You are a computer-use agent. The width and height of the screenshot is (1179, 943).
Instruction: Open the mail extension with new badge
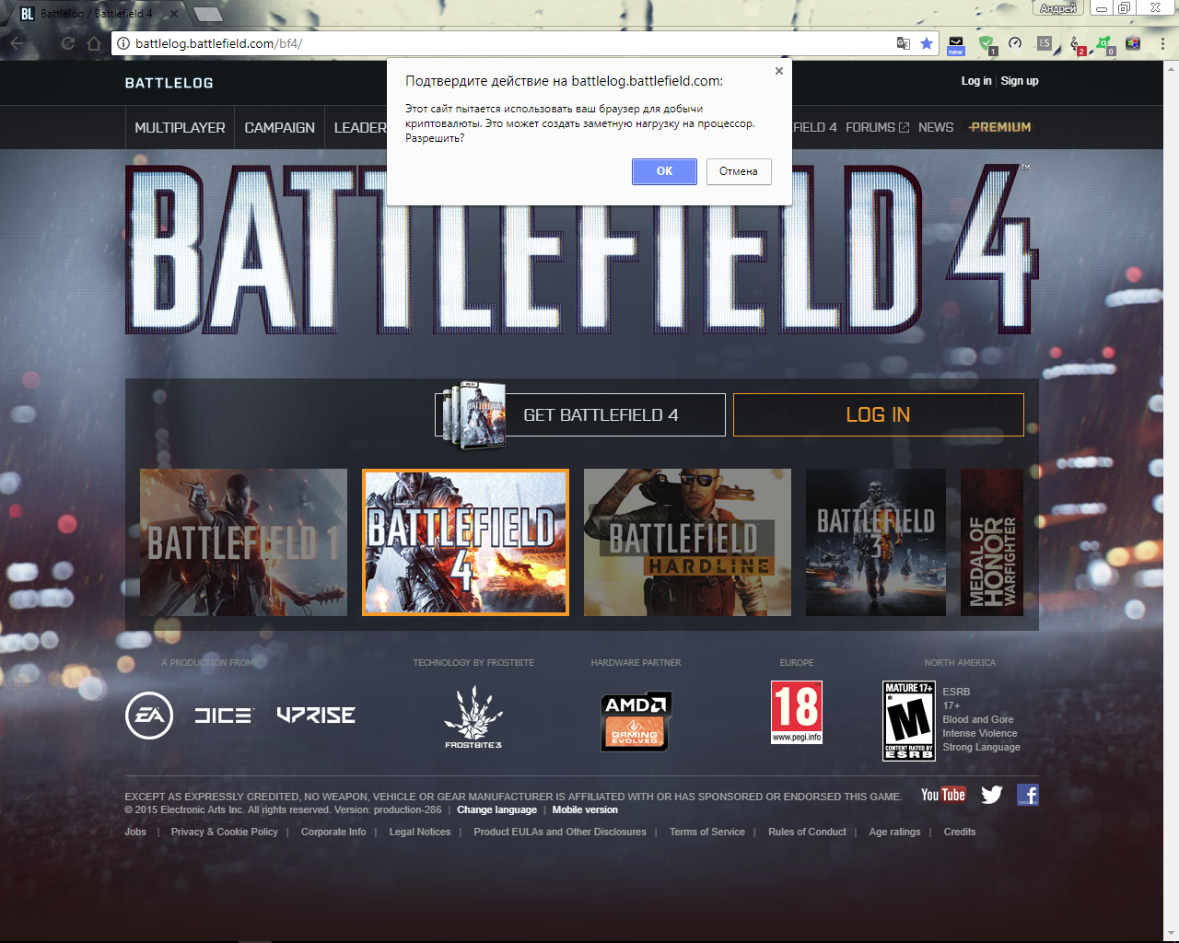tap(956, 44)
